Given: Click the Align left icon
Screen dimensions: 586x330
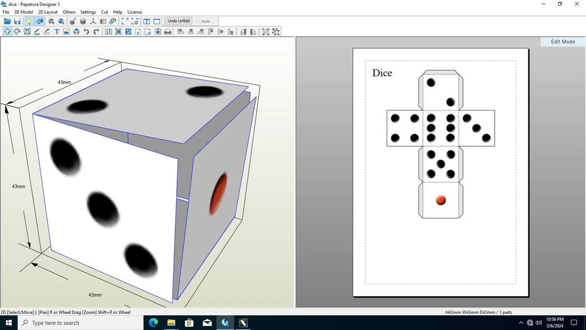Looking at the screenshot, I should (x=180, y=32).
